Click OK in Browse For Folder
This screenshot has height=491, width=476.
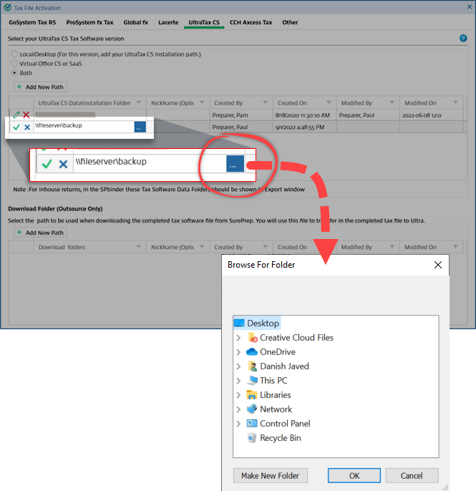coord(354,476)
